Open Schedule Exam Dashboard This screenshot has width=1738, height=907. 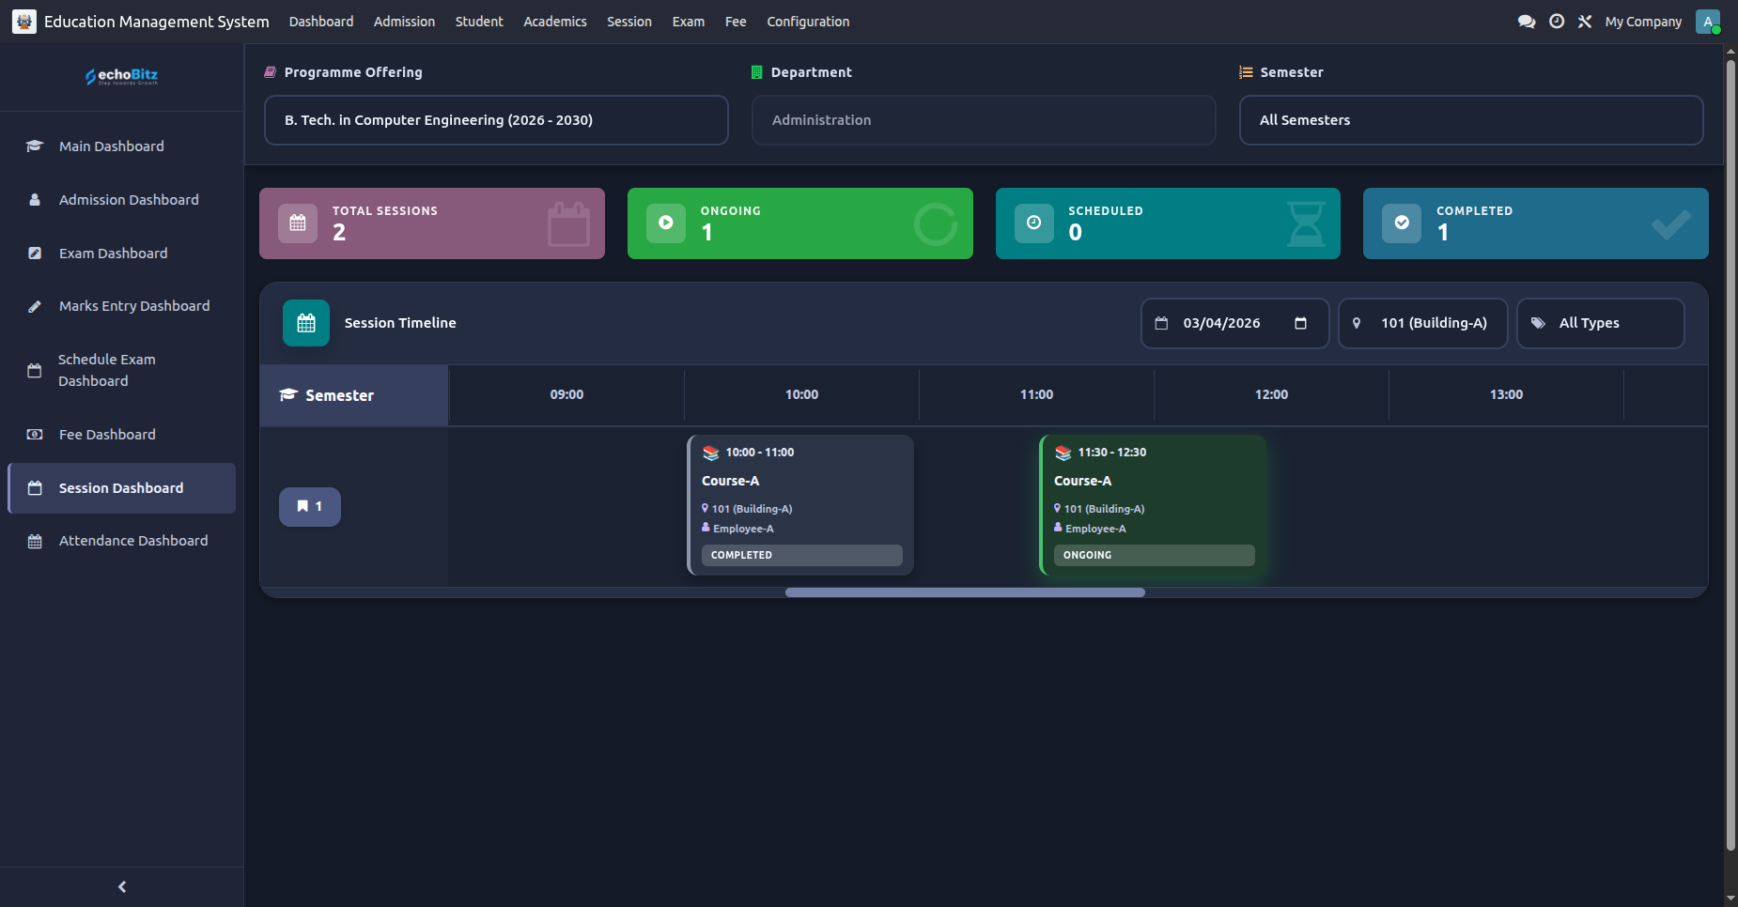click(x=122, y=370)
